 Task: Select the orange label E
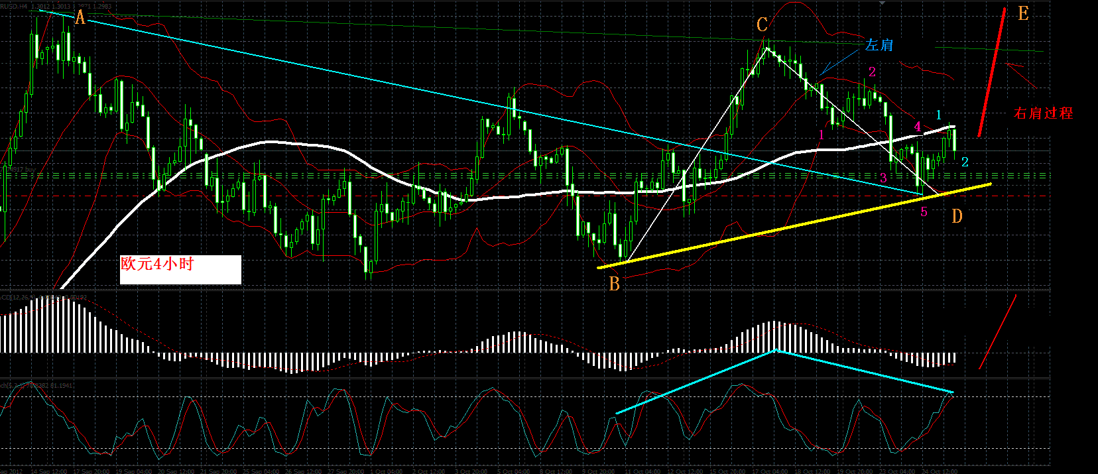tap(1023, 14)
